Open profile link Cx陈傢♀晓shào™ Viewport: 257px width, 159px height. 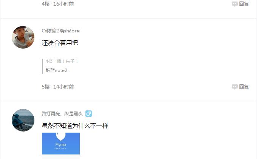60,31
